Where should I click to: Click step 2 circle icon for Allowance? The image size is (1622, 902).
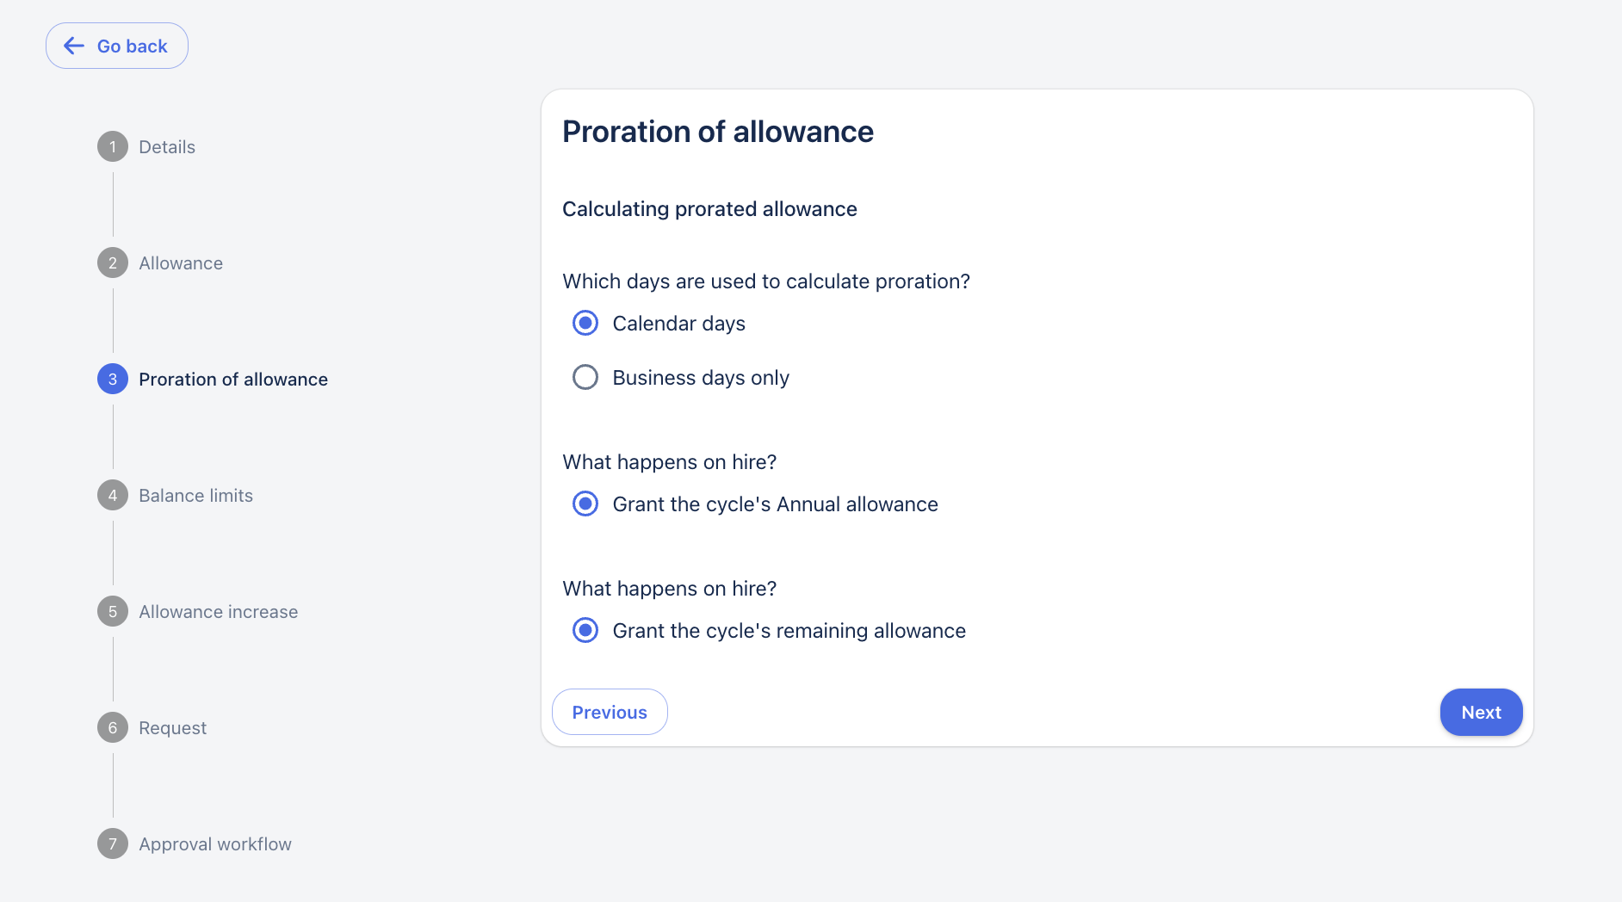coord(113,263)
